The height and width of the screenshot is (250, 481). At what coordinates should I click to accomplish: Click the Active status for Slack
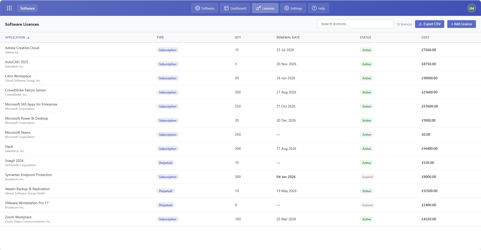367,149
